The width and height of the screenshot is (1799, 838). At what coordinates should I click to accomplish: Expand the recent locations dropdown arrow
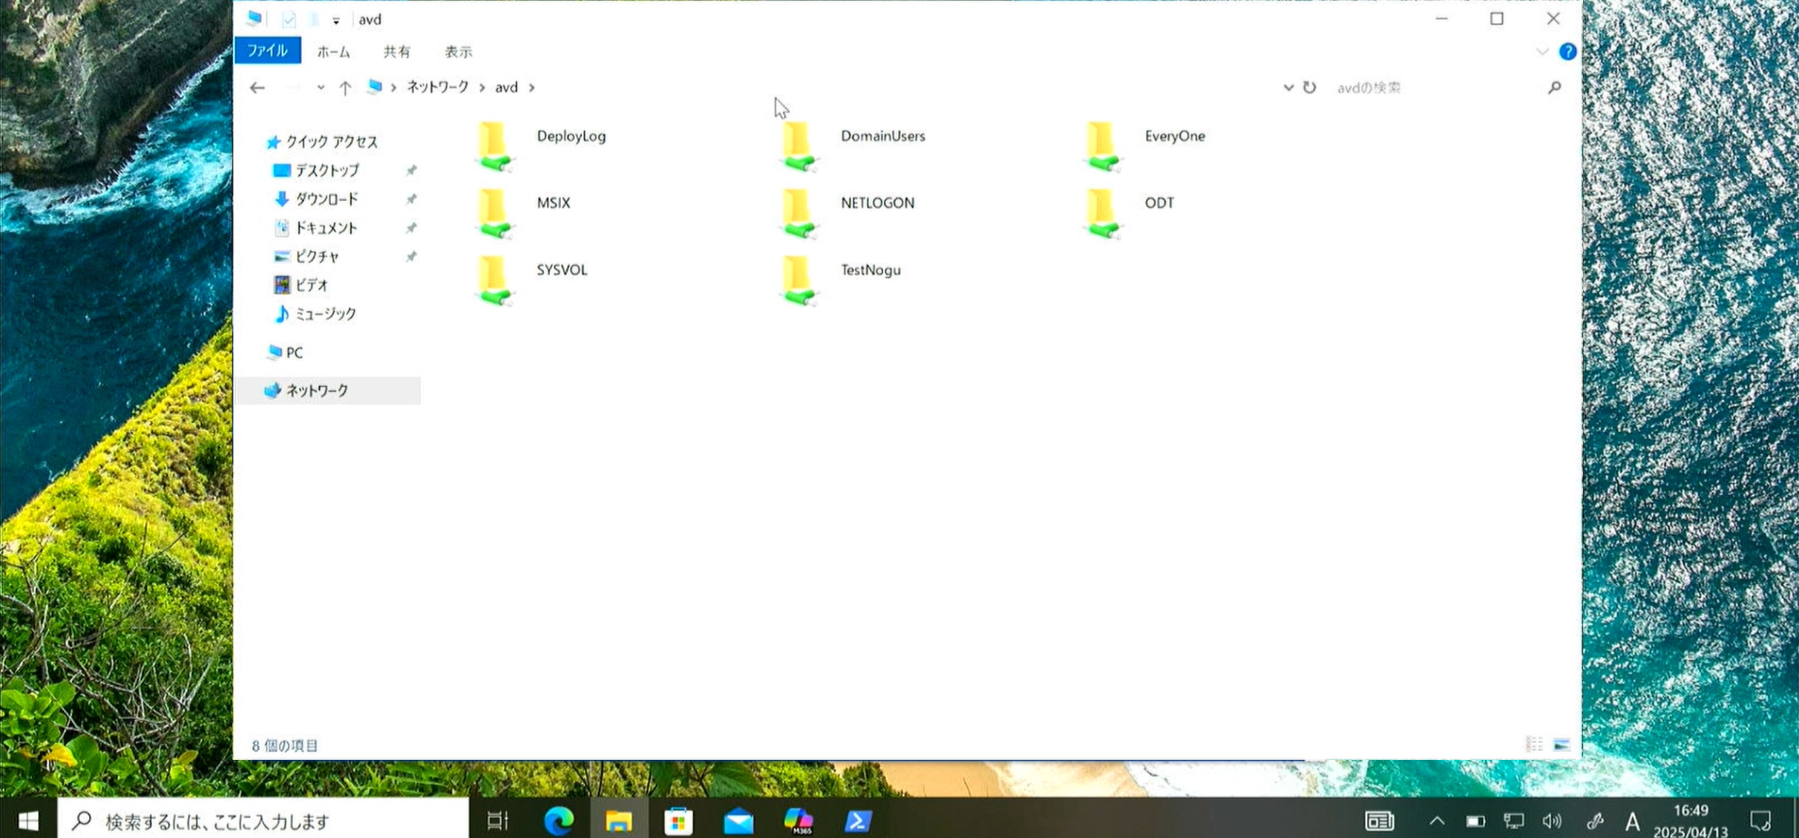click(321, 88)
